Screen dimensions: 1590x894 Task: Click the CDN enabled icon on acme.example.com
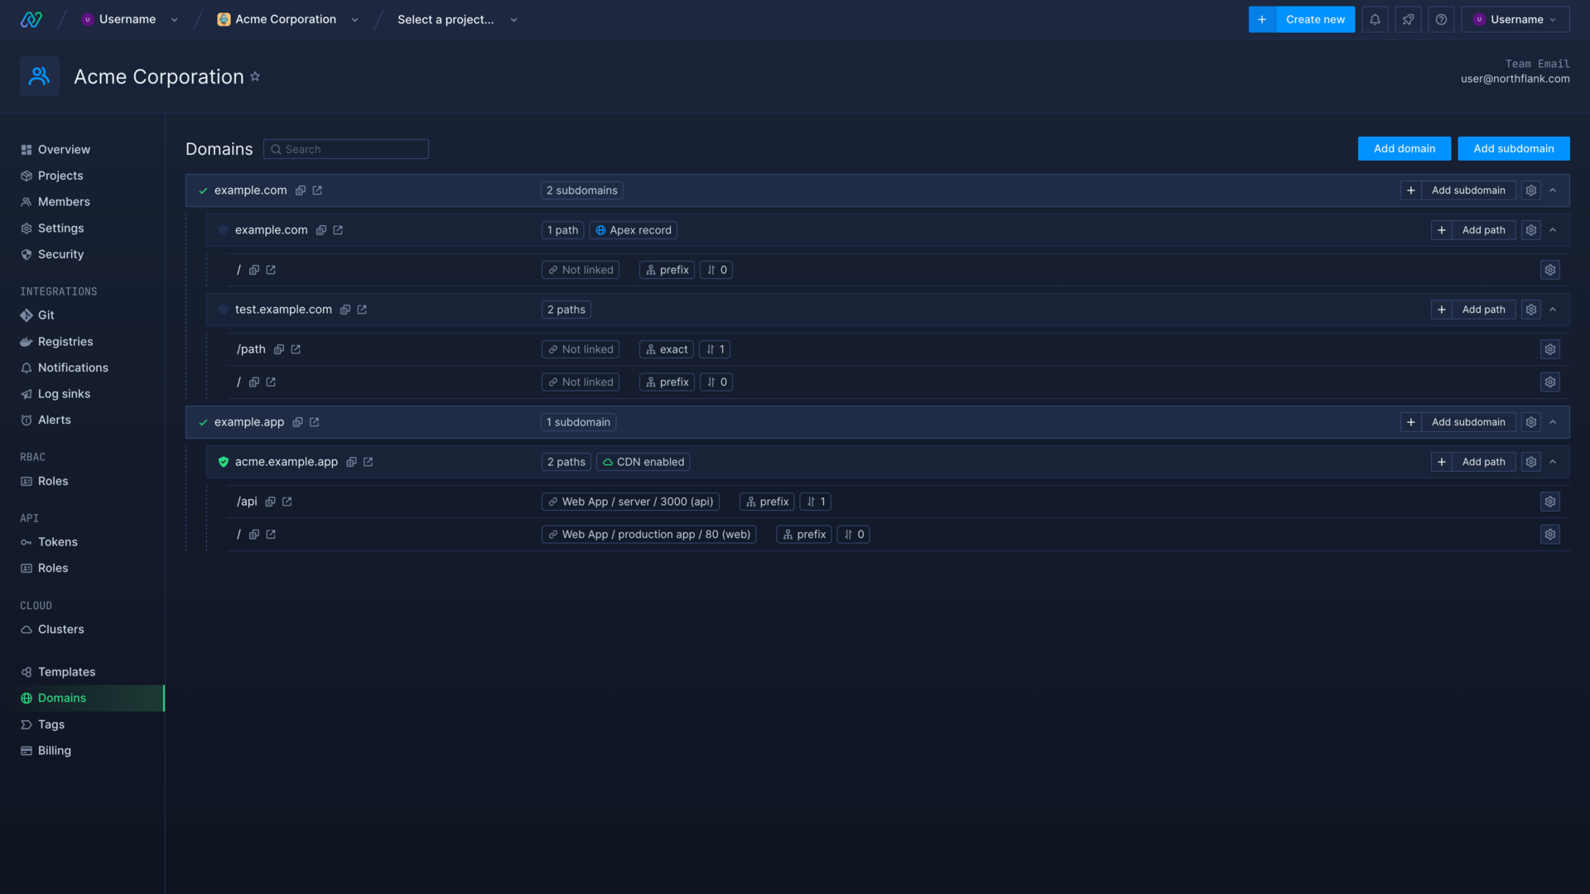[x=609, y=462]
